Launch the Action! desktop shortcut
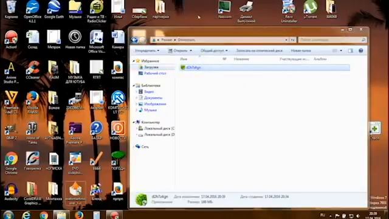Screen dimensions: 389x219 tap(11, 39)
